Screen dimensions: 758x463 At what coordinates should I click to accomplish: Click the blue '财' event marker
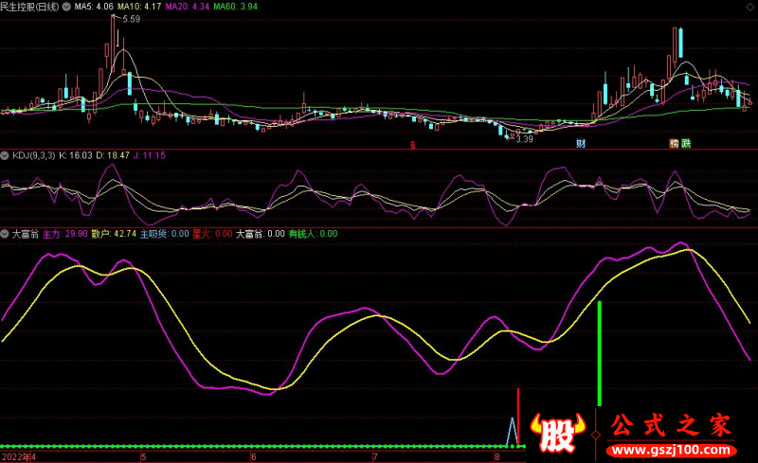pyautogui.click(x=580, y=144)
